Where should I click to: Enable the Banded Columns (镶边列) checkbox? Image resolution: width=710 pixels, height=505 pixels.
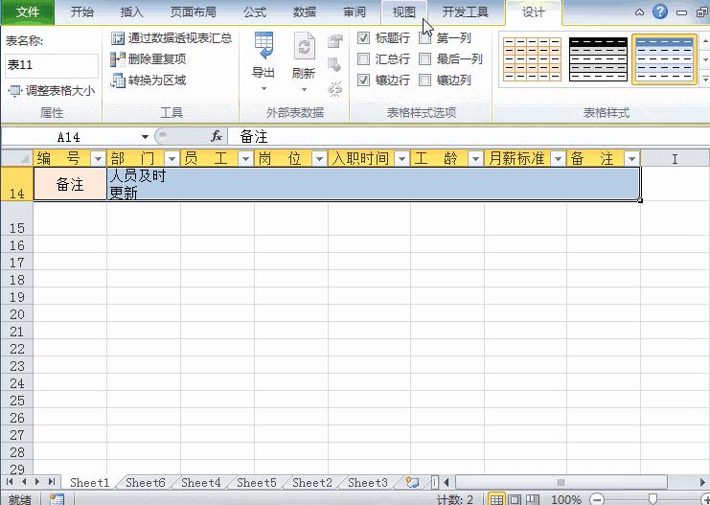pyautogui.click(x=425, y=80)
